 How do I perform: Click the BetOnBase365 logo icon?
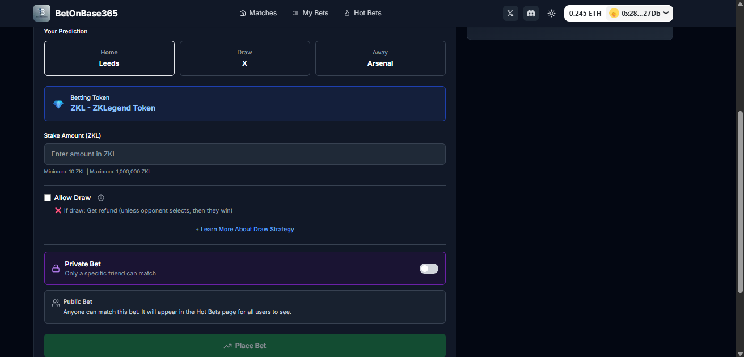click(x=41, y=12)
